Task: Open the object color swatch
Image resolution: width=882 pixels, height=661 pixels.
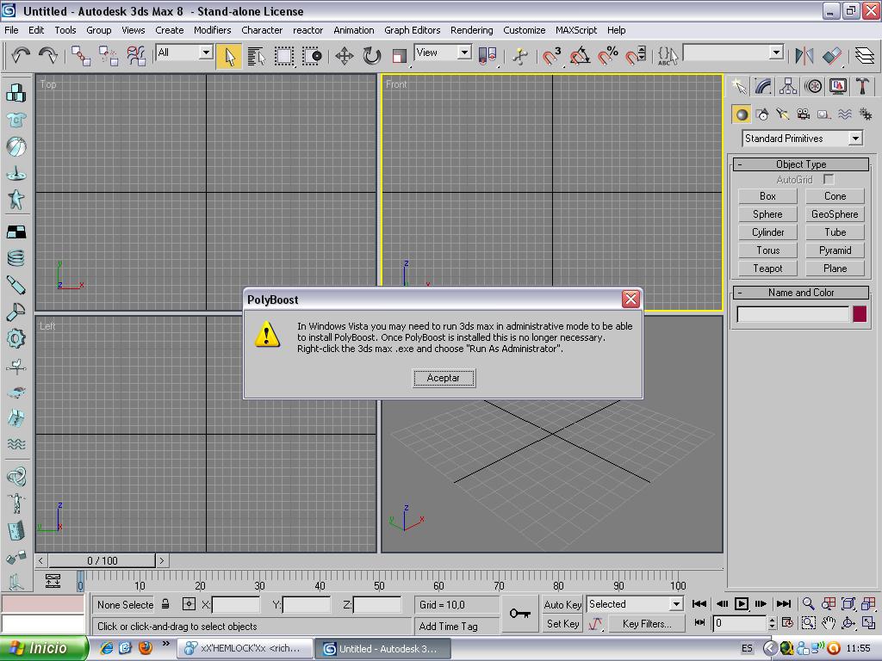Action: pos(859,313)
